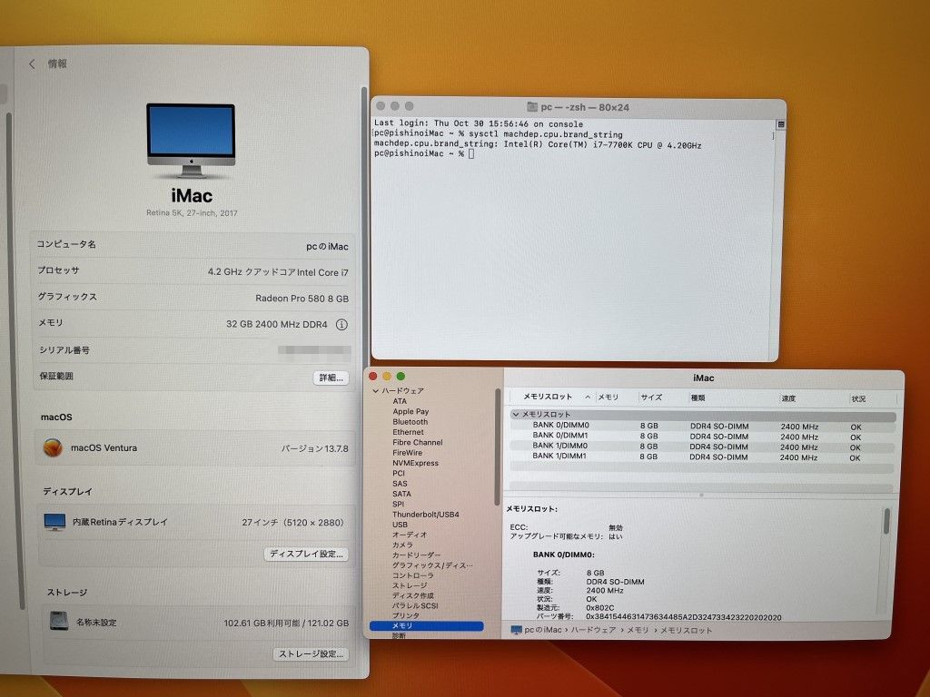Select NVMExpress in hardware sidebar
The height and width of the screenshot is (697, 930).
pyautogui.click(x=415, y=463)
